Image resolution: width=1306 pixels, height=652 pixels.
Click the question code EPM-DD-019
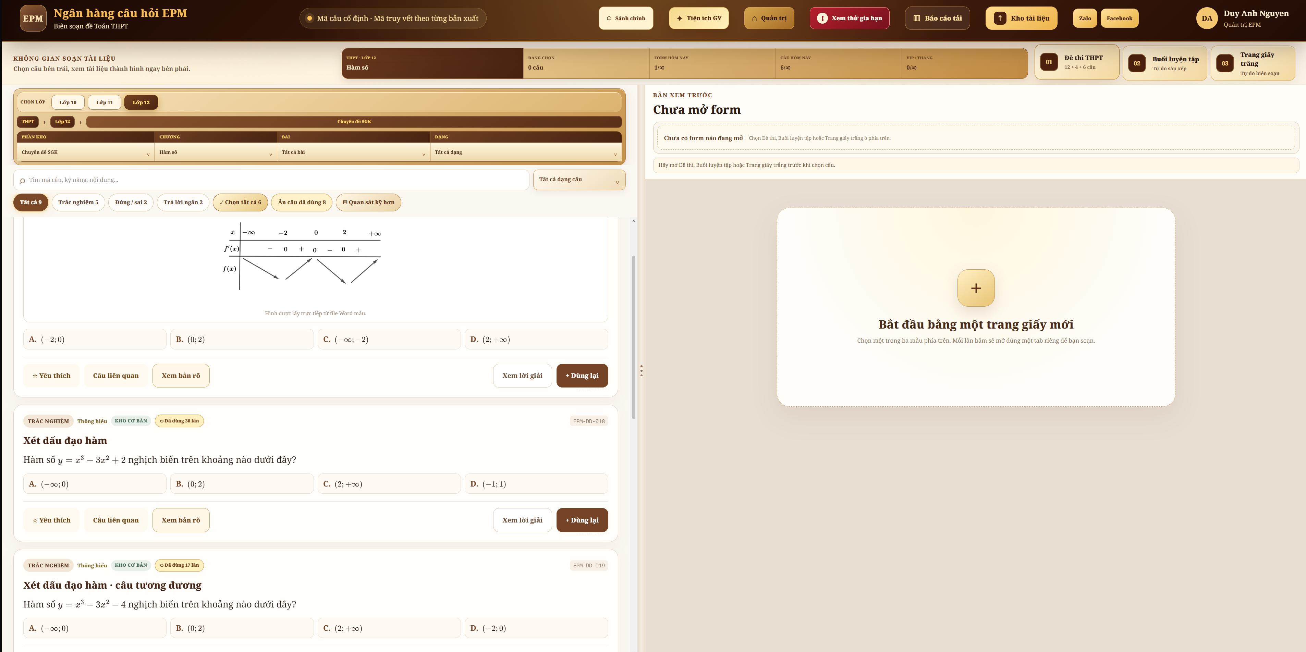pyautogui.click(x=589, y=566)
